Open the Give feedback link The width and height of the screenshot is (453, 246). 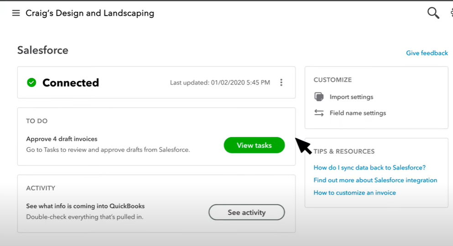tap(427, 53)
